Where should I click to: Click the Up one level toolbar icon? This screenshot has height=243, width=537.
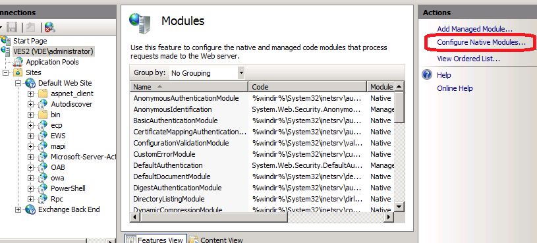[30, 27]
